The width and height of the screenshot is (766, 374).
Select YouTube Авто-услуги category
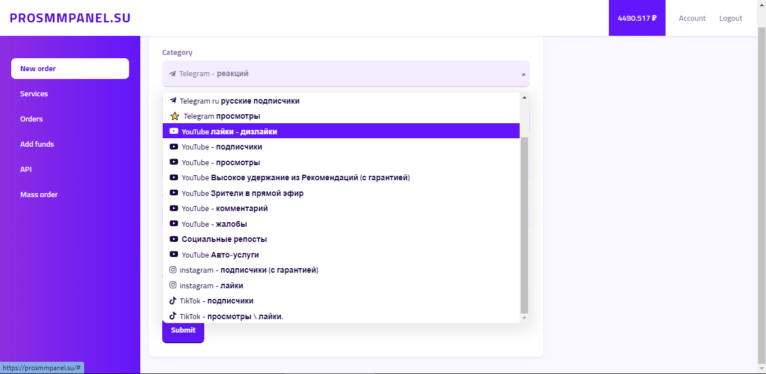341,255
